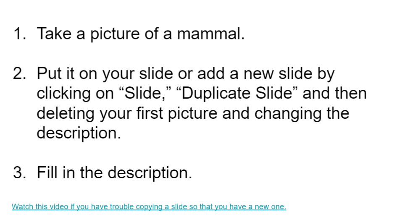Image resolution: width=394 pixels, height=219 pixels.
Task: Click the 'deleting your first picture' line
Action: coord(193,113)
